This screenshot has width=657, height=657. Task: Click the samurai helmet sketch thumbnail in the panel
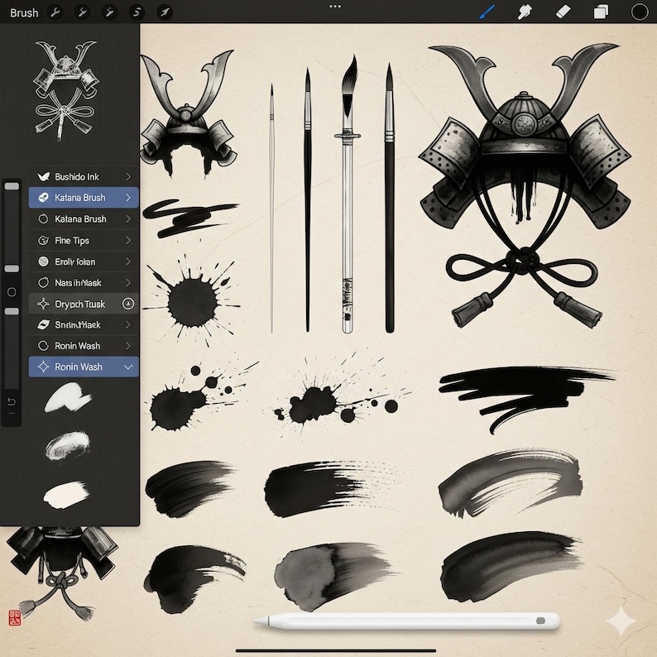pyautogui.click(x=66, y=90)
